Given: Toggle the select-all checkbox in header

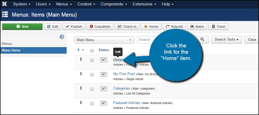Looking at the screenshot, I should click(92, 51).
